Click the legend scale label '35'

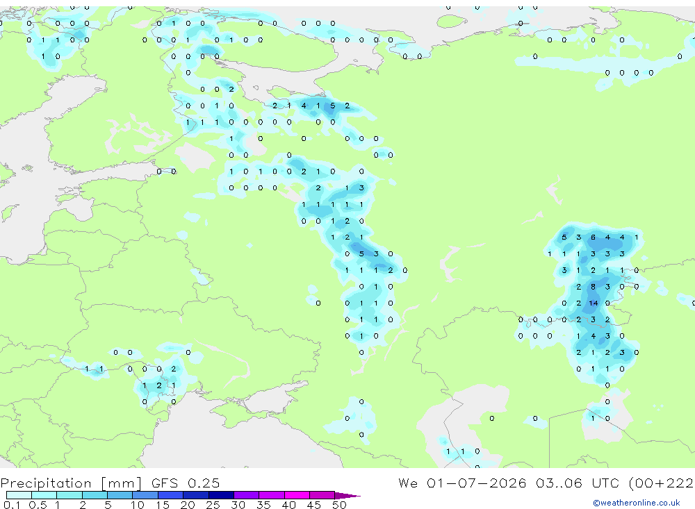click(263, 505)
